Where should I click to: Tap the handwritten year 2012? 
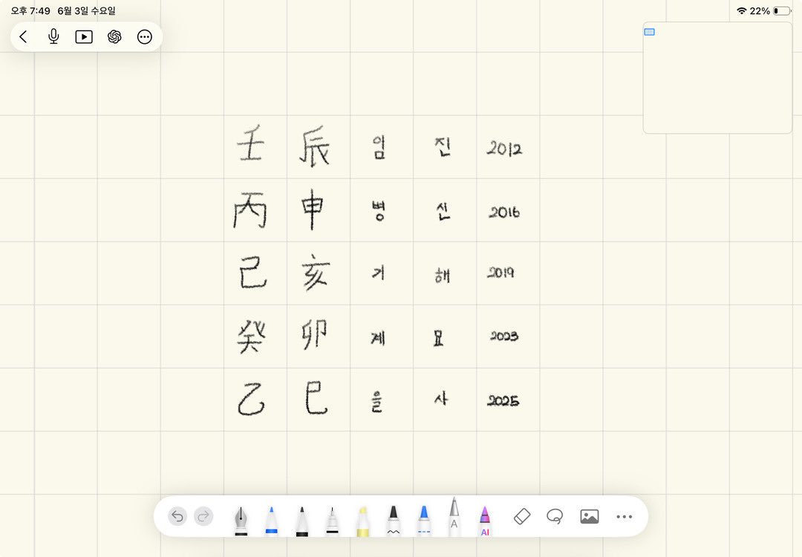pyautogui.click(x=504, y=149)
